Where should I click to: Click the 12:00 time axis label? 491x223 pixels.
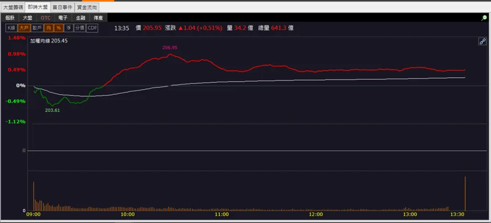tap(316, 214)
